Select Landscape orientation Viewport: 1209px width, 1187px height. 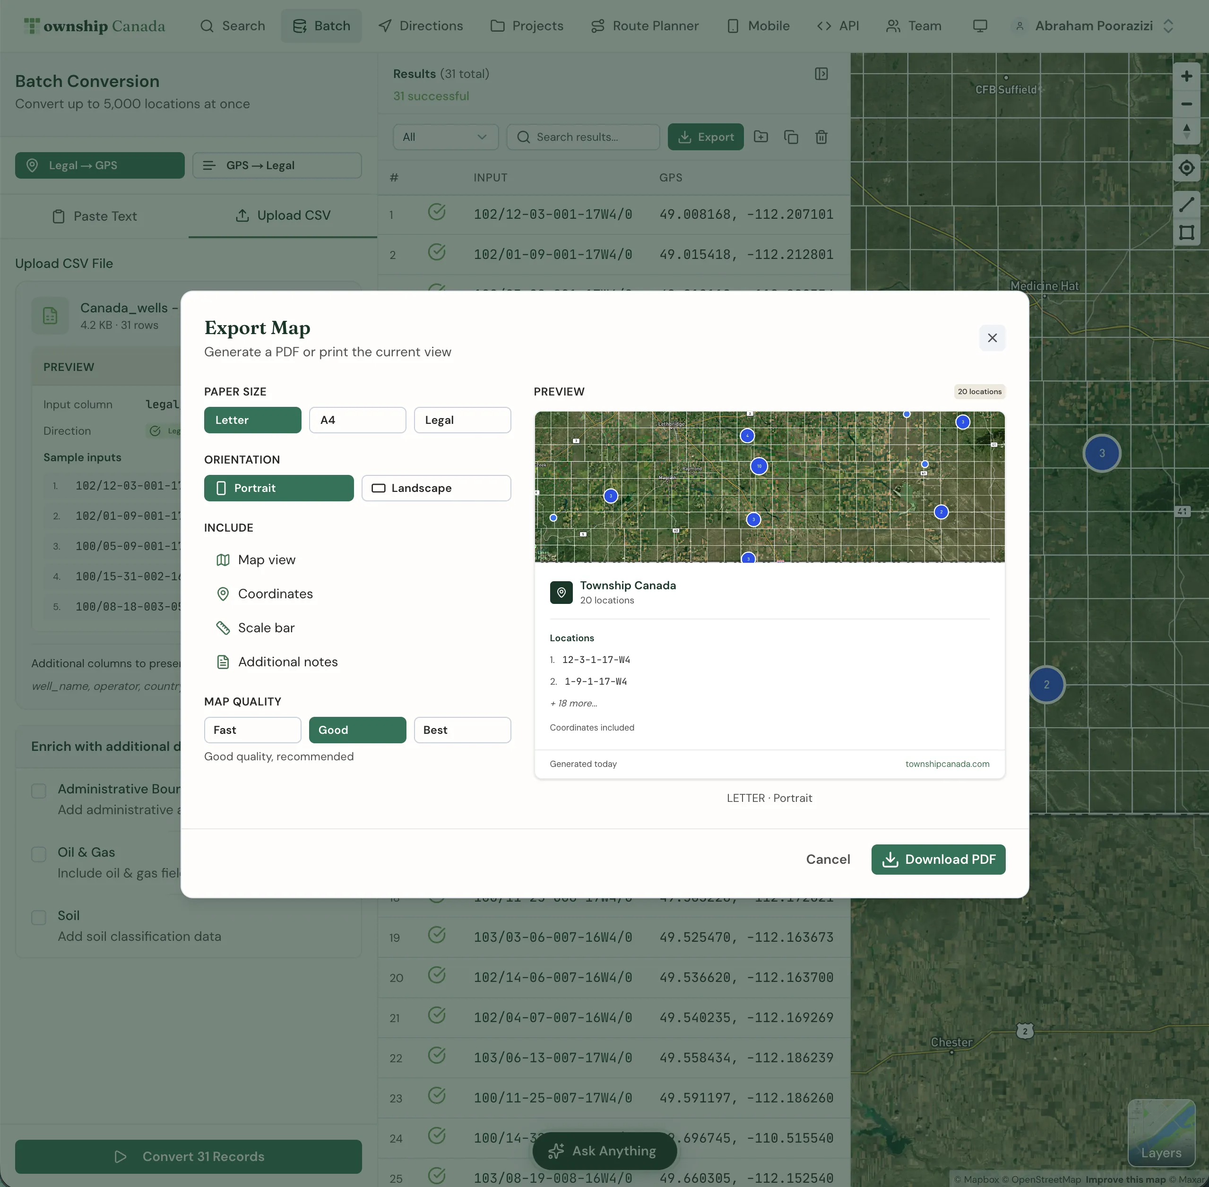click(436, 488)
